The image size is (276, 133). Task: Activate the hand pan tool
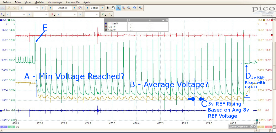pos(113,8)
